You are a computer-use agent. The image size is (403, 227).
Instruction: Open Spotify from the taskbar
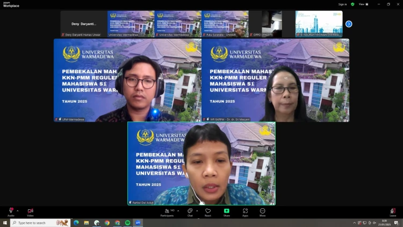(127, 223)
